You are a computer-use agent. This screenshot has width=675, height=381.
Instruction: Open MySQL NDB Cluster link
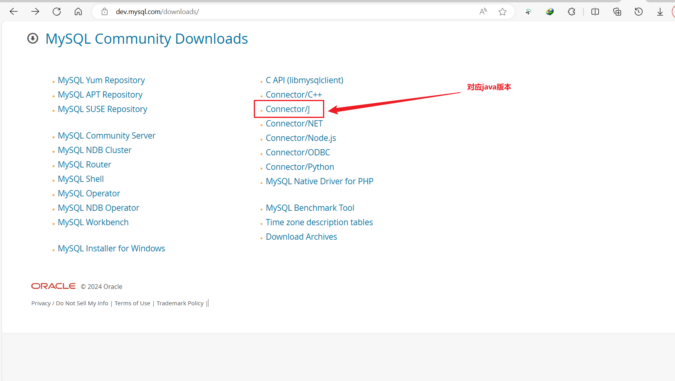pos(95,150)
